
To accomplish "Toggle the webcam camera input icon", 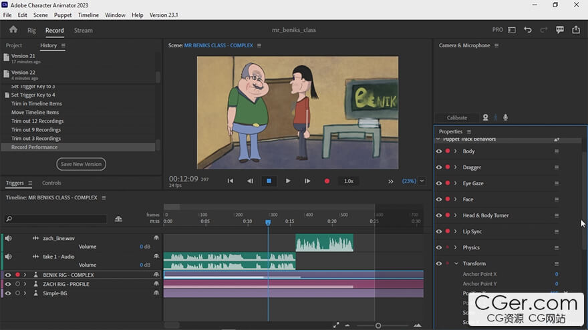I will 486,117.
